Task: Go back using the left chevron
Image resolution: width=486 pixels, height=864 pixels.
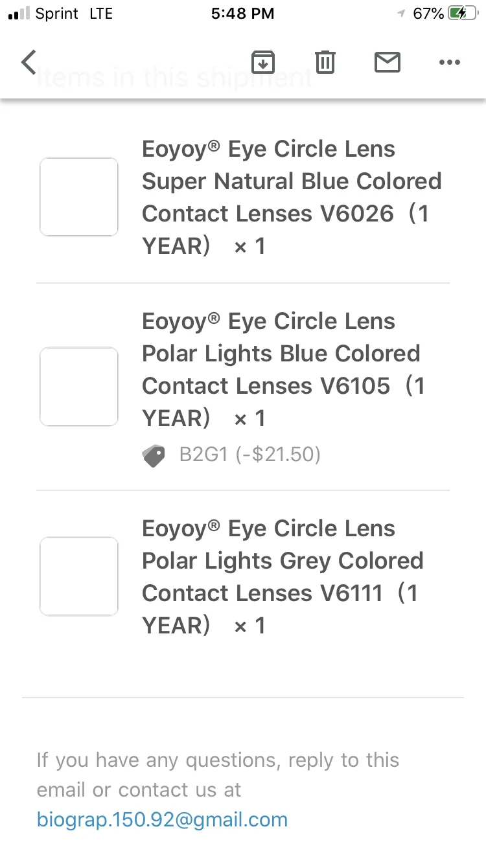Action: 29,62
